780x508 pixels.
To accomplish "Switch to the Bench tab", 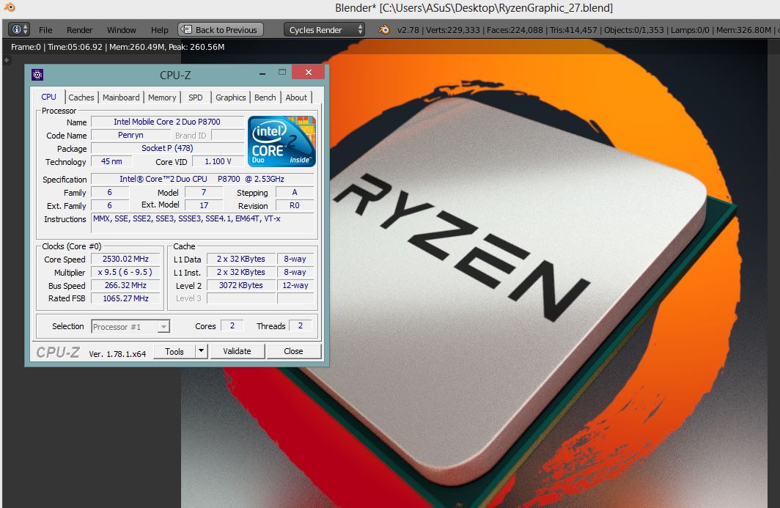I will (x=265, y=97).
